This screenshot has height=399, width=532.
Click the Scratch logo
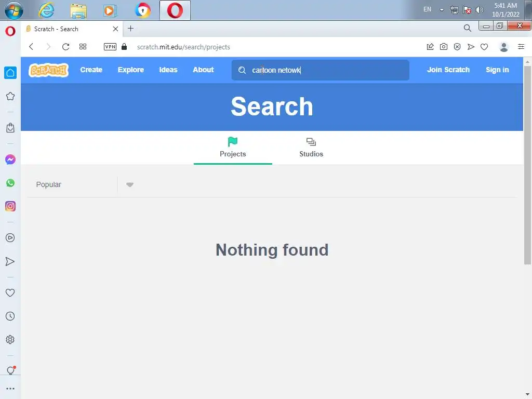point(48,70)
